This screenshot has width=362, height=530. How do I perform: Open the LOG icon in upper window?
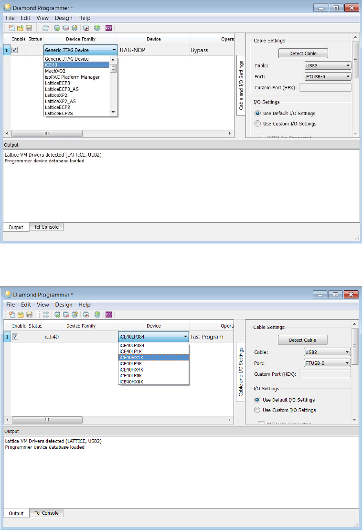coord(108,28)
